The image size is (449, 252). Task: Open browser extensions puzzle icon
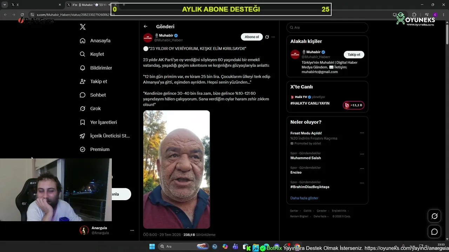pyautogui.click(x=414, y=15)
